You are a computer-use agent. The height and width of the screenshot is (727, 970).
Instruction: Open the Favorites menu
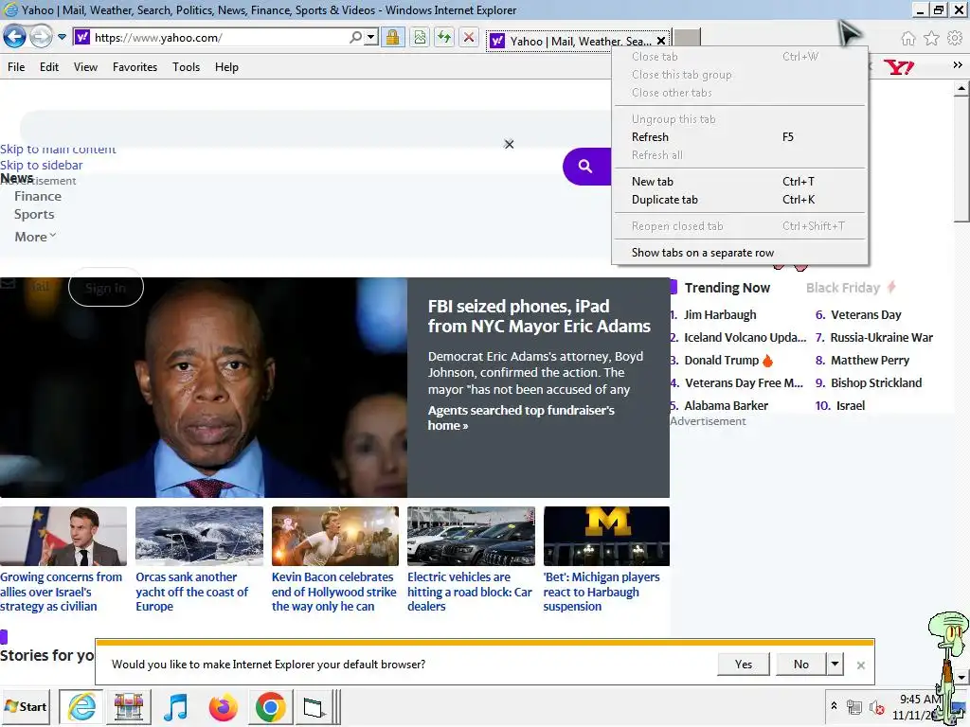click(x=135, y=67)
